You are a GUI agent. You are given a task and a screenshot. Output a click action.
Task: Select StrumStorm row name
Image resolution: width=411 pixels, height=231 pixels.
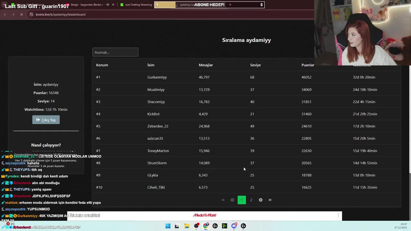coord(157,163)
